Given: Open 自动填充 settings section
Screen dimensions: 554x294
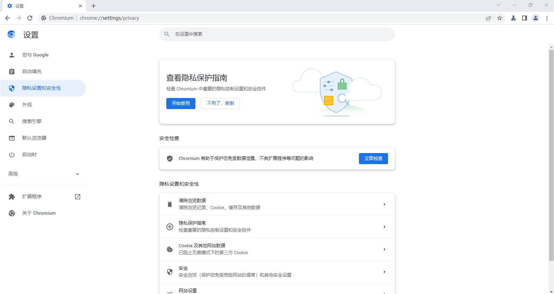Looking at the screenshot, I should (x=32, y=71).
